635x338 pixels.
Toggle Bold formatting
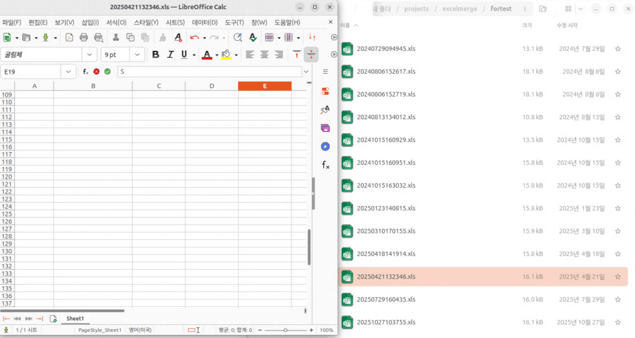coord(156,55)
